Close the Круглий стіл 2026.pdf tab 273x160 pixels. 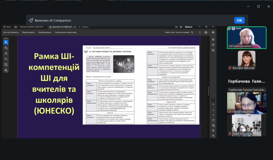(75, 27)
